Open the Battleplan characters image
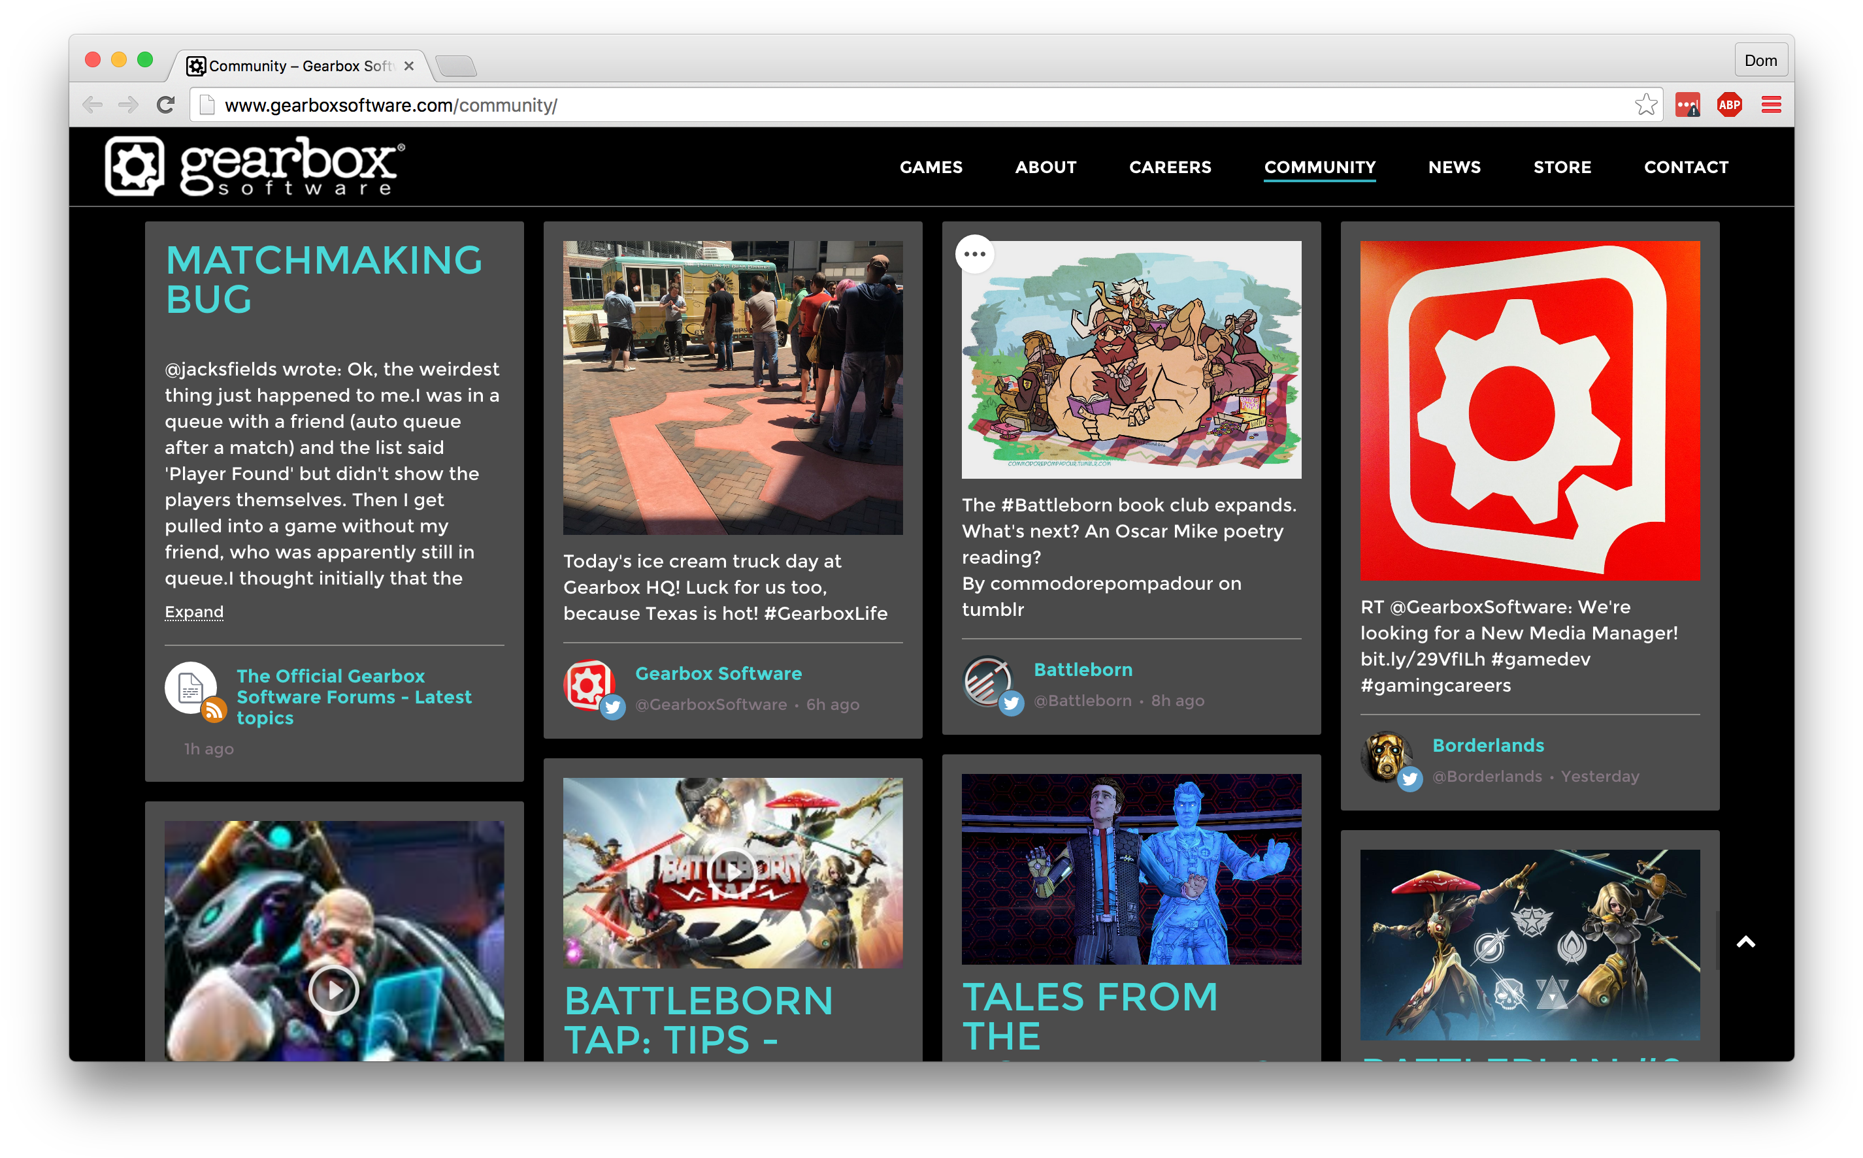This screenshot has height=1158, width=1863. [x=1530, y=944]
